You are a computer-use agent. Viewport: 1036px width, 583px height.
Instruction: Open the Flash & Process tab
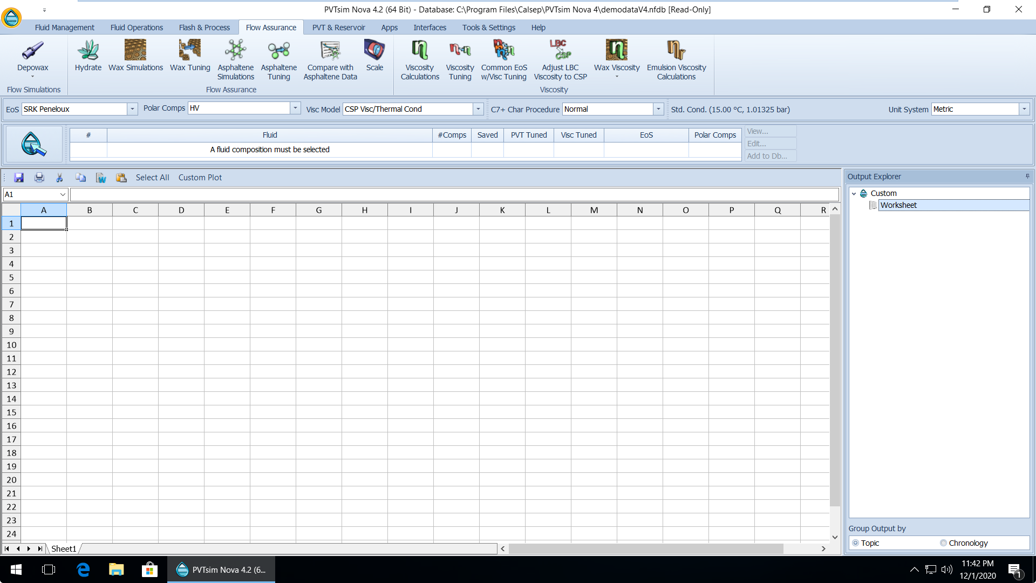(x=204, y=28)
